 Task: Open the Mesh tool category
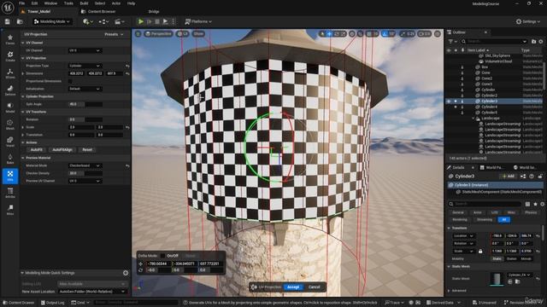10,125
